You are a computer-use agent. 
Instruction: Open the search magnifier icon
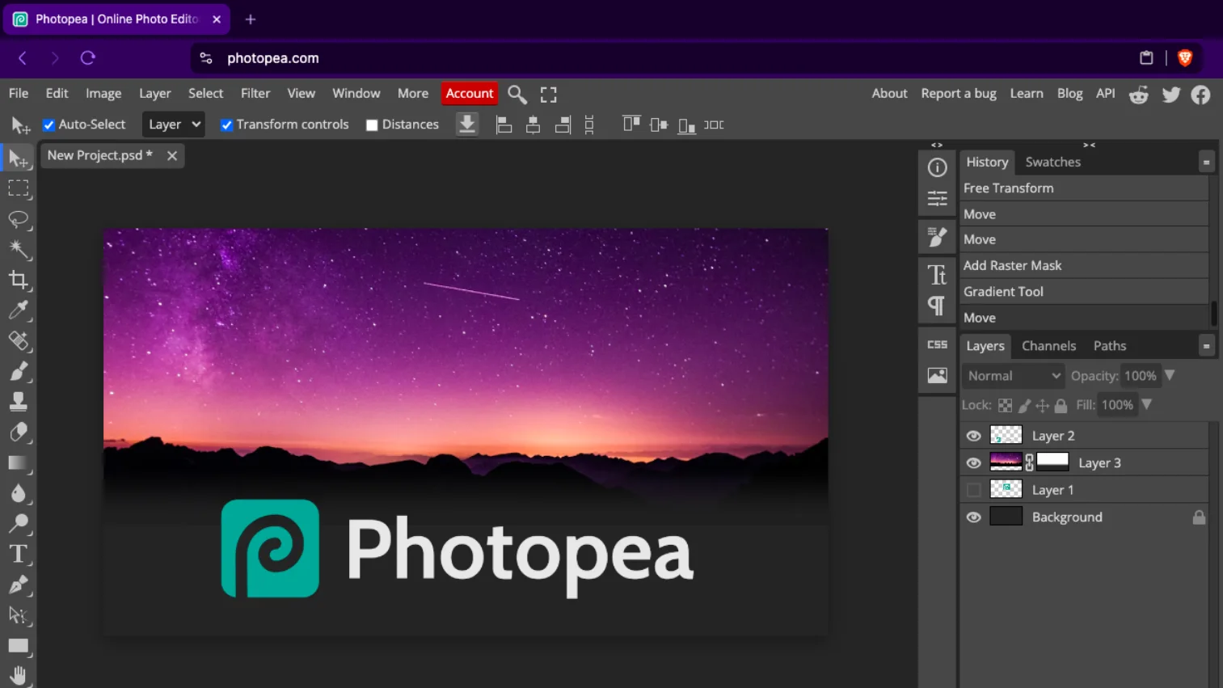pyautogui.click(x=517, y=95)
